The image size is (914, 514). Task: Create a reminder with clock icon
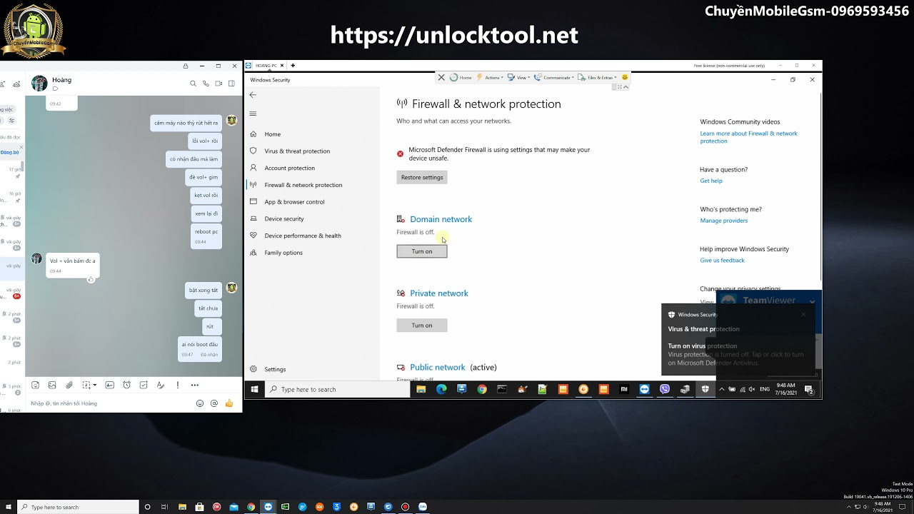pyautogui.click(x=126, y=385)
